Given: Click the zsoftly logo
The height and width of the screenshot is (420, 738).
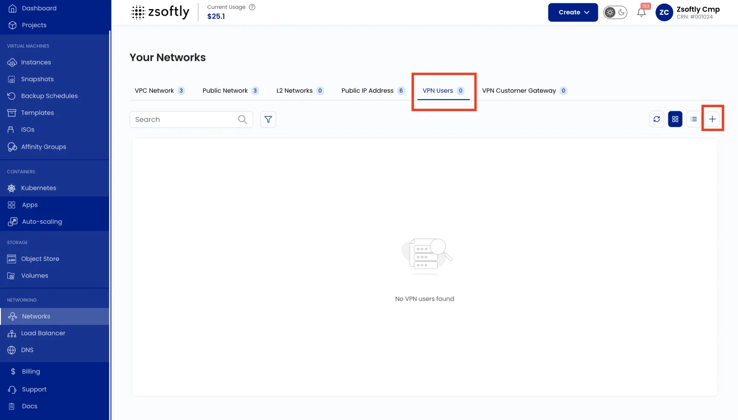Looking at the screenshot, I should (x=160, y=12).
